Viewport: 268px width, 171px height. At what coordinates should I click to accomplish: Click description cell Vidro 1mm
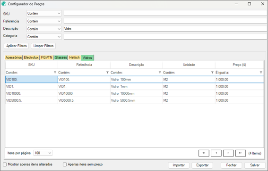137,87
